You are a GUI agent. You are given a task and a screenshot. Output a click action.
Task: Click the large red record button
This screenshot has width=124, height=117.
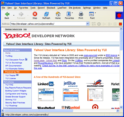[119, 16]
